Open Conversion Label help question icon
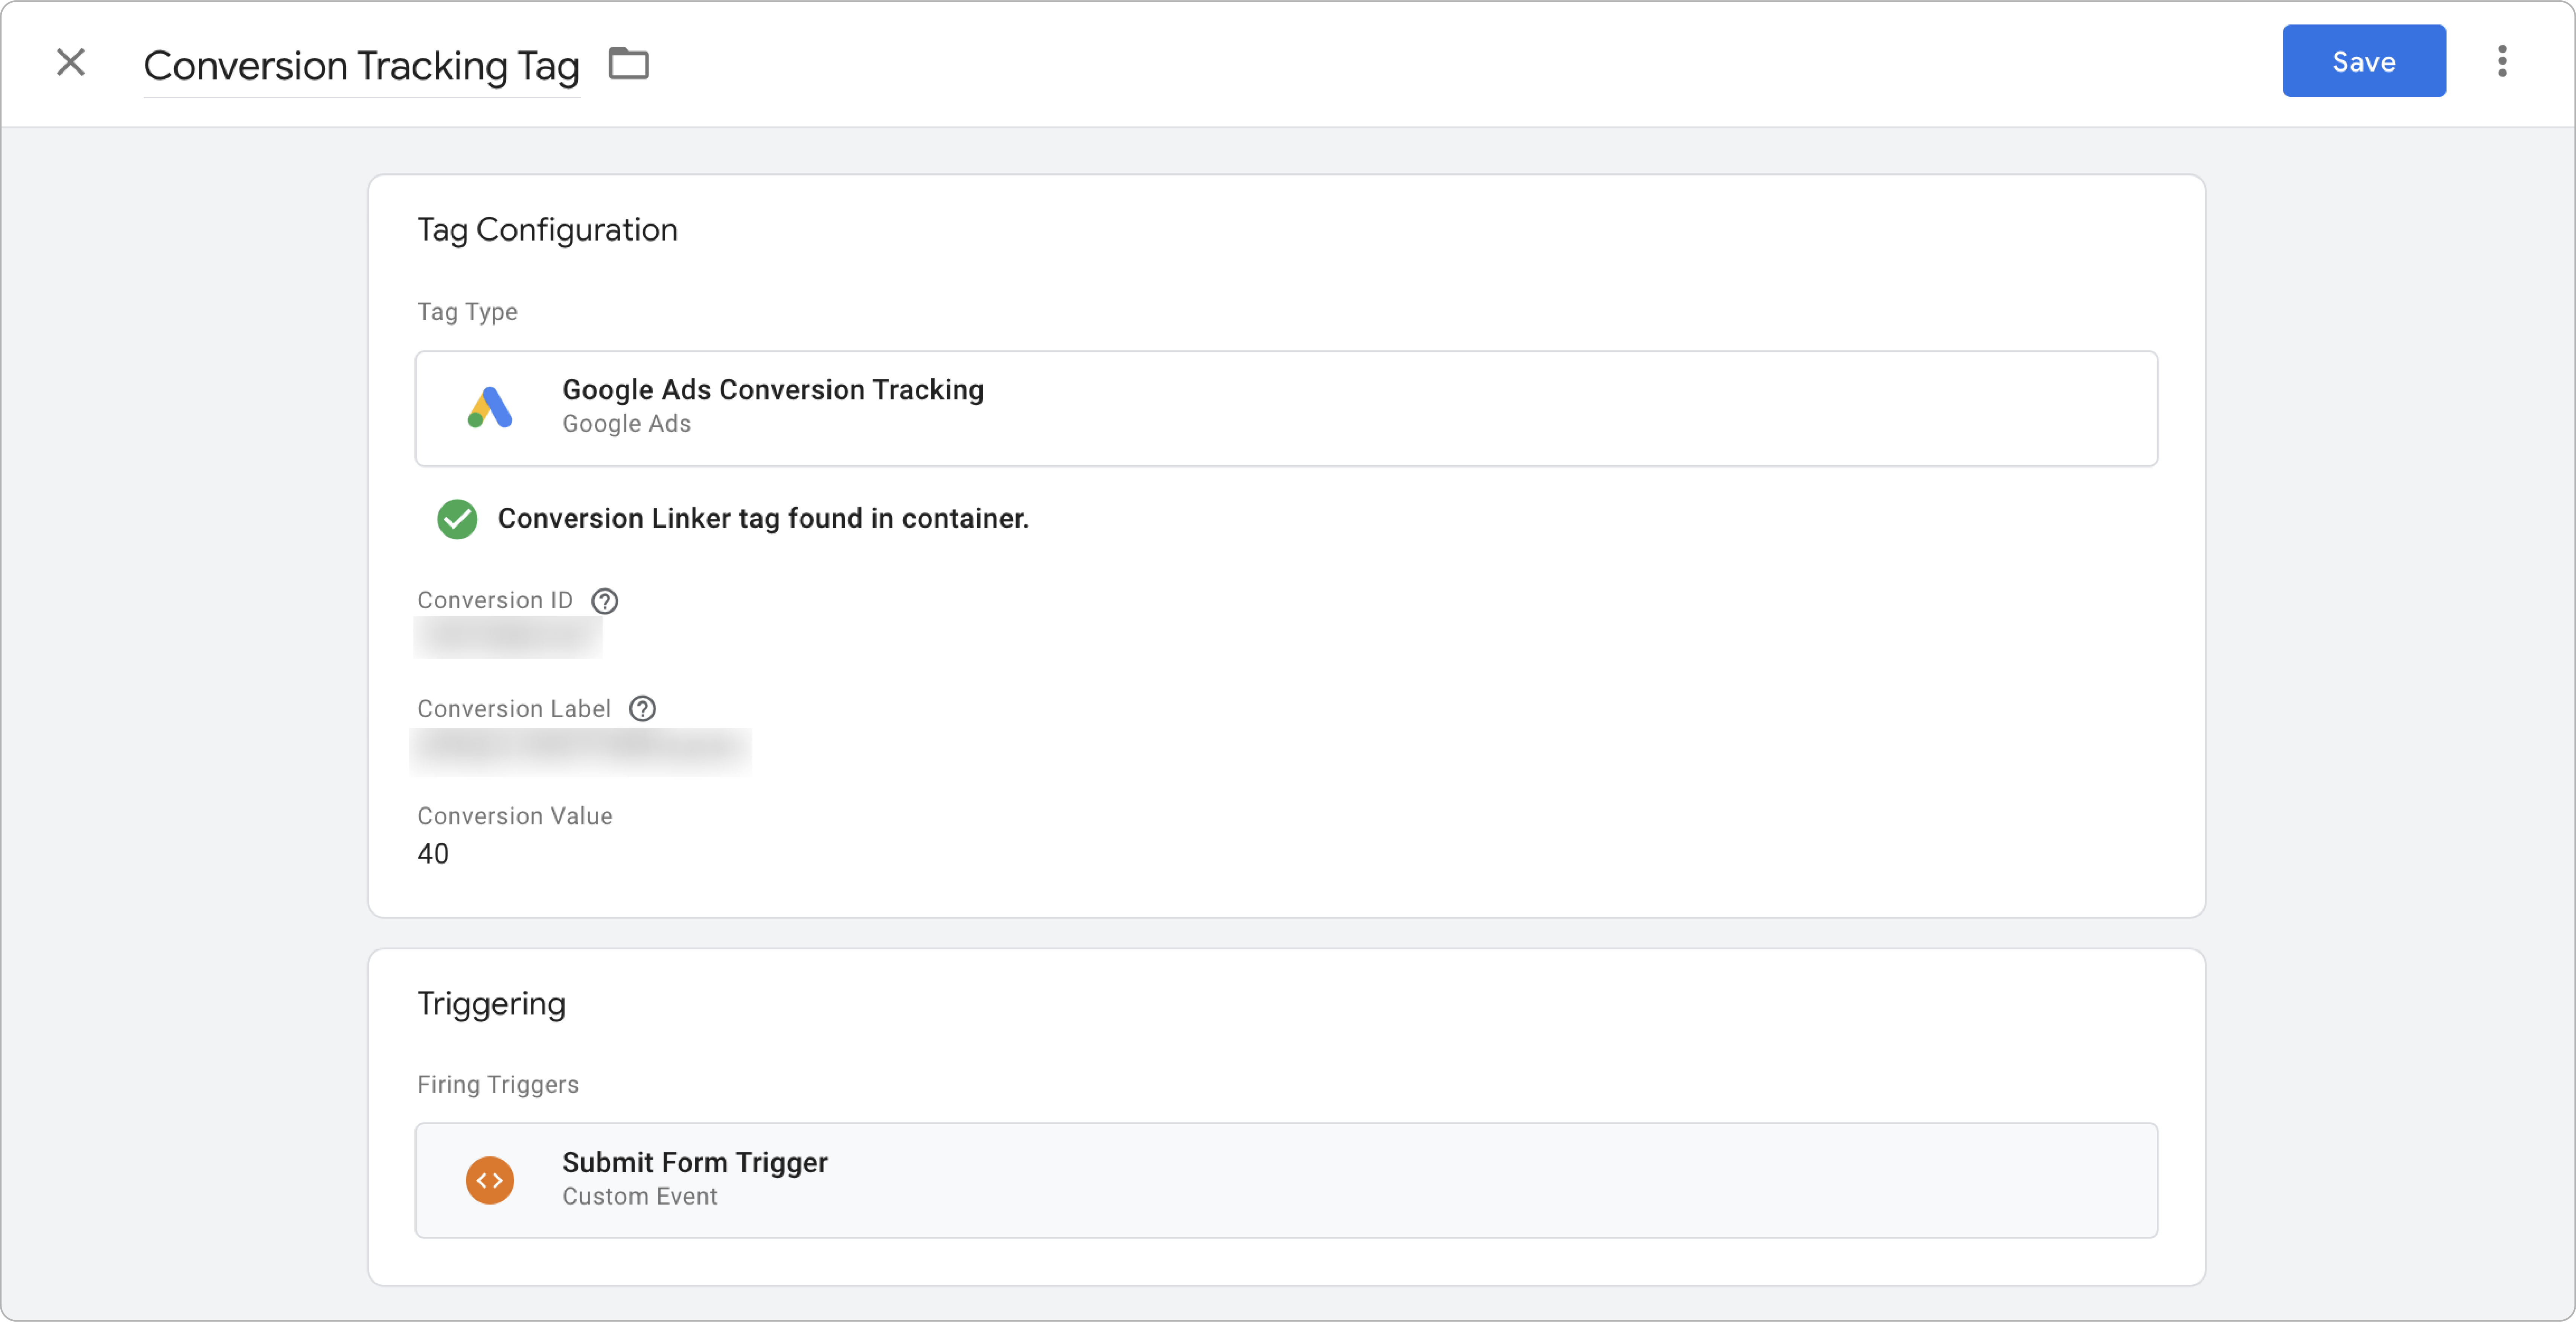 pos(642,709)
